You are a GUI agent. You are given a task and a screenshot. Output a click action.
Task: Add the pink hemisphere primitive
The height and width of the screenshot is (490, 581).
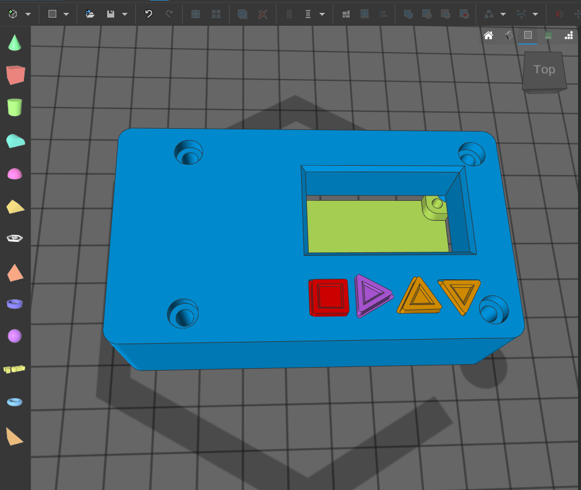pos(15,174)
